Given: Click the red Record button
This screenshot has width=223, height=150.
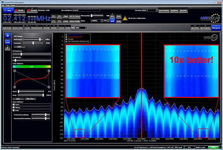Looking at the screenshot, I should click(x=32, y=10).
